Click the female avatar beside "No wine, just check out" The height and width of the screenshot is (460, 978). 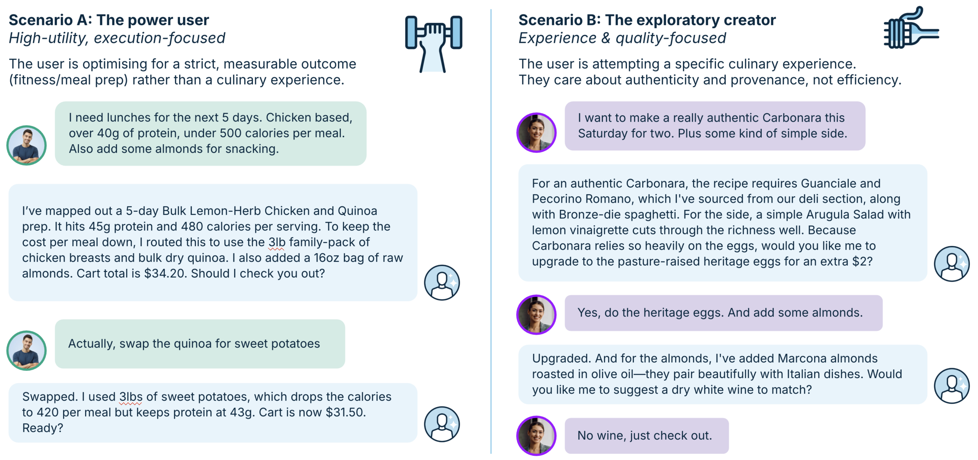click(536, 436)
